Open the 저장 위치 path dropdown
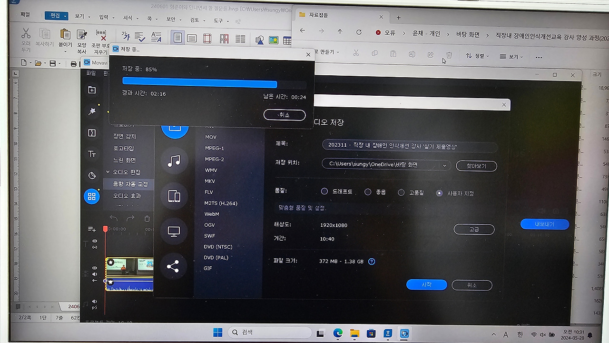Image resolution: width=609 pixels, height=343 pixels. point(444,165)
